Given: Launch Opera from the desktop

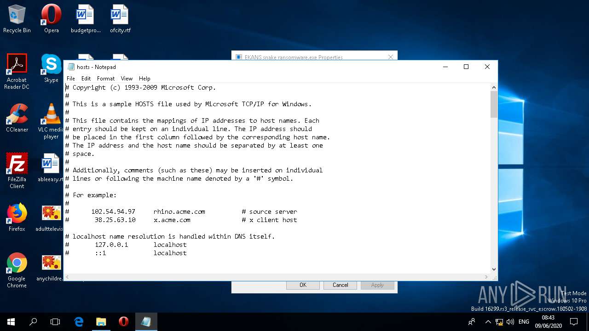Looking at the screenshot, I should pos(51,19).
